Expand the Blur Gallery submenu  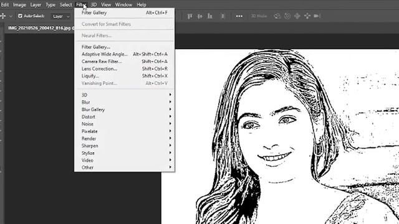pos(125,110)
